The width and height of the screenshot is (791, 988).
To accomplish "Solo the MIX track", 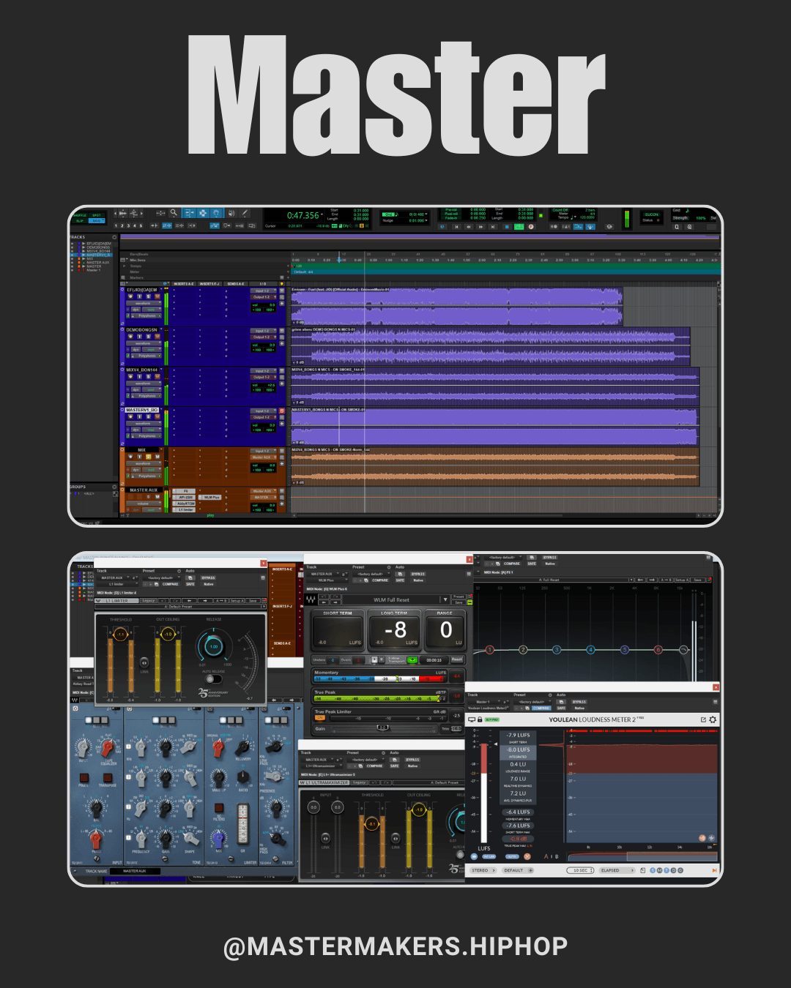I will coord(148,457).
